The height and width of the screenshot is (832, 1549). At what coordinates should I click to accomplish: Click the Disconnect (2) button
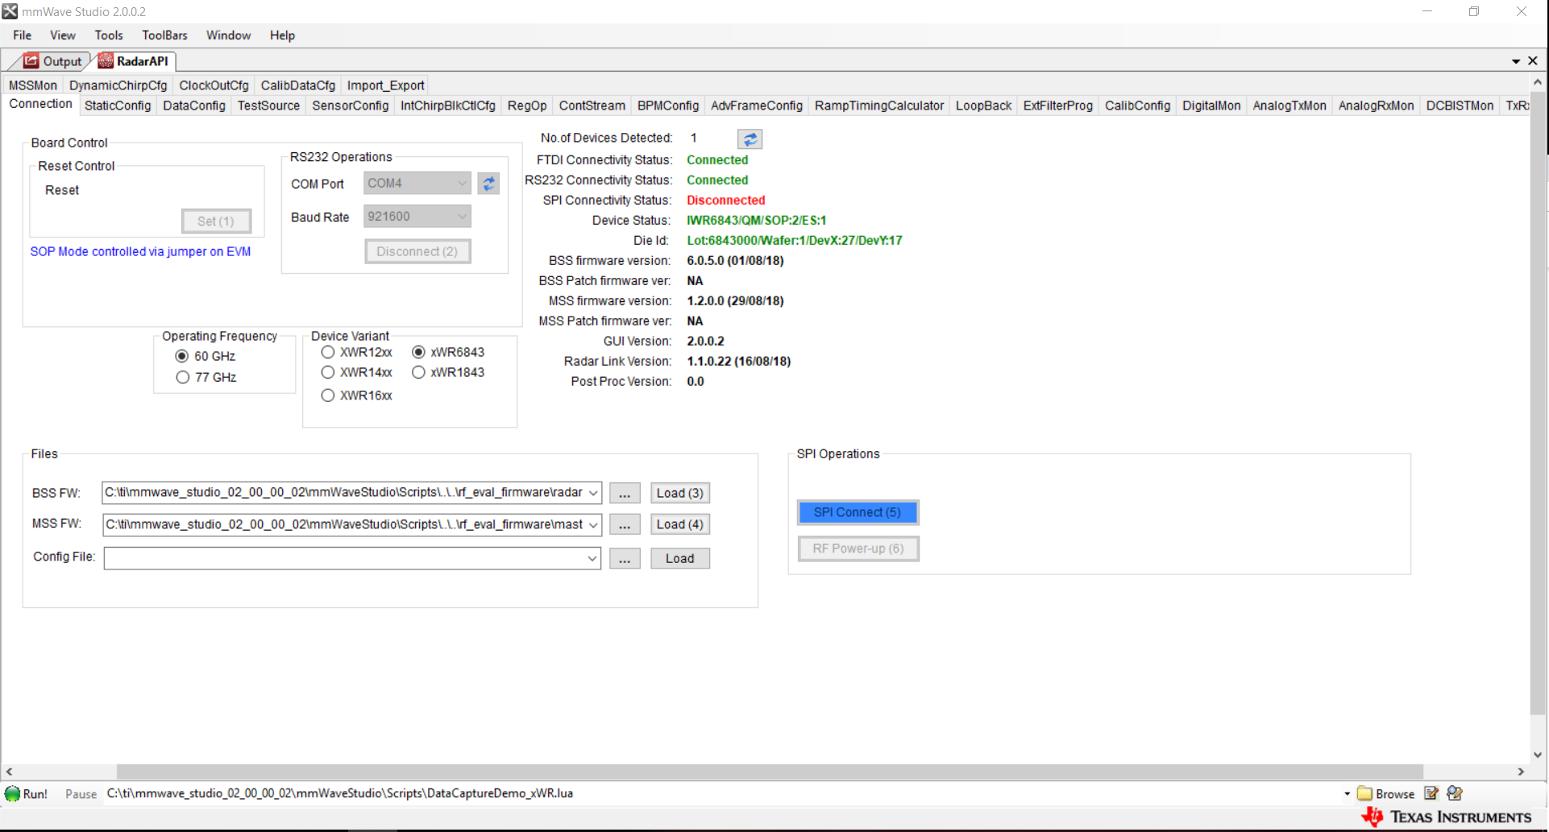coord(417,251)
